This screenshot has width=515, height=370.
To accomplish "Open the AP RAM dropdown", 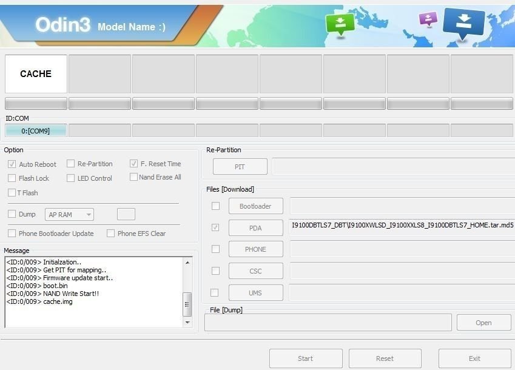I will pyautogui.click(x=69, y=214).
